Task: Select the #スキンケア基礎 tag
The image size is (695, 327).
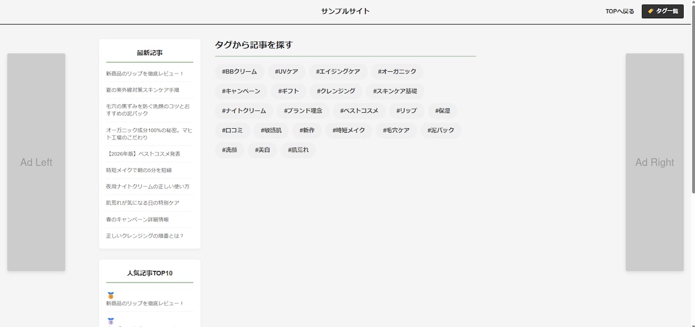Action: 395,91
